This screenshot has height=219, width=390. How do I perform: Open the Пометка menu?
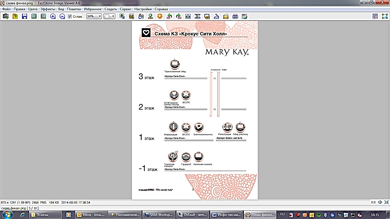74,9
